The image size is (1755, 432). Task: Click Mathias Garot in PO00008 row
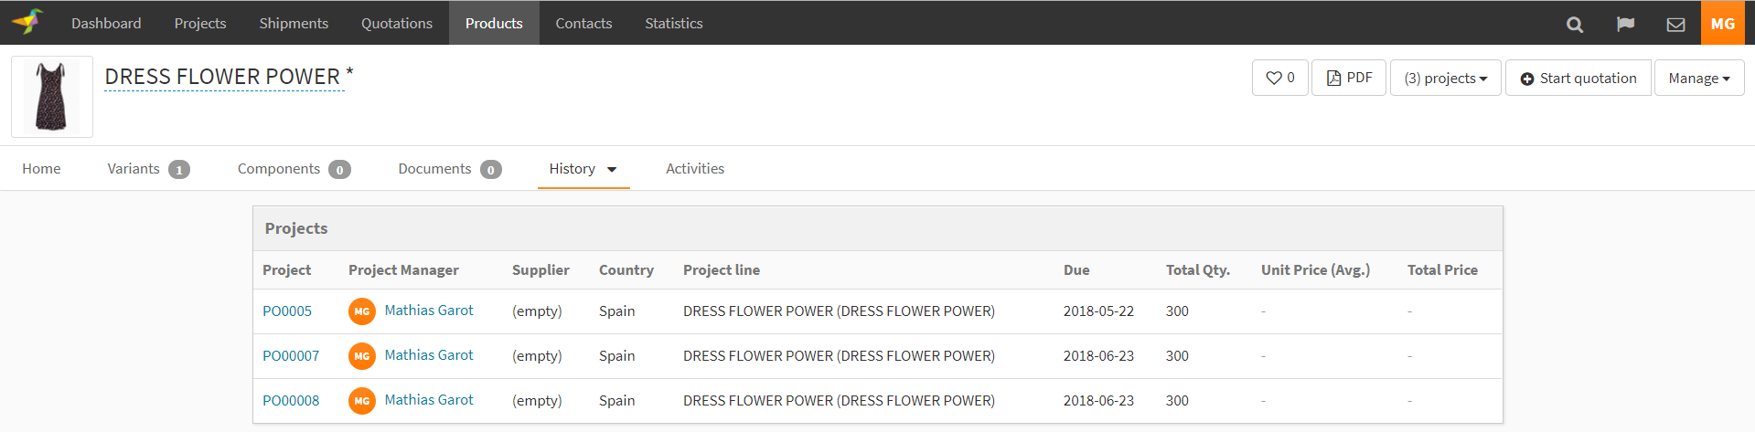point(428,400)
